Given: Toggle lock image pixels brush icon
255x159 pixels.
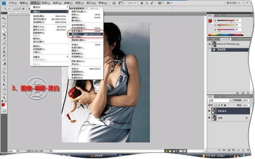Looking at the screenshot, I should (219, 105).
